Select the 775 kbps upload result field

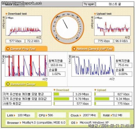pos(104,41)
